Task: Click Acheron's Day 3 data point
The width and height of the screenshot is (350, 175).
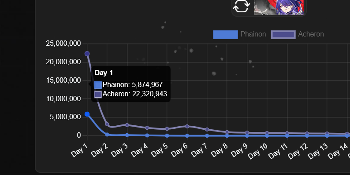Action: coord(127,125)
